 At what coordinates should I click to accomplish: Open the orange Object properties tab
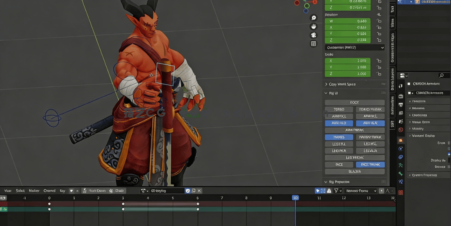coord(401,140)
